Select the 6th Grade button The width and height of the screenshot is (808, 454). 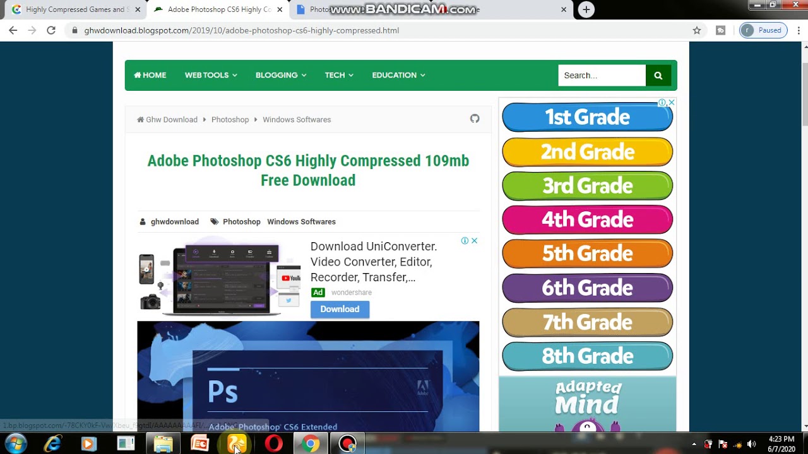(587, 288)
